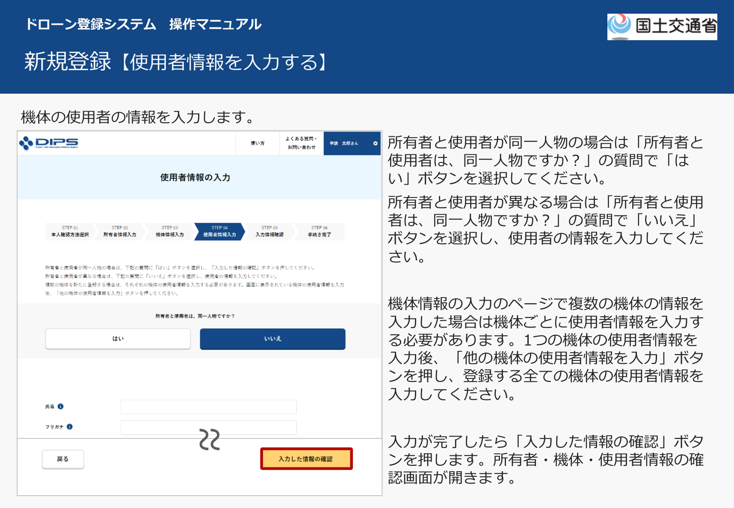The image size is (734, 508).
Task: Select STEP 01 本人確認方法選択
Action: [70, 231]
